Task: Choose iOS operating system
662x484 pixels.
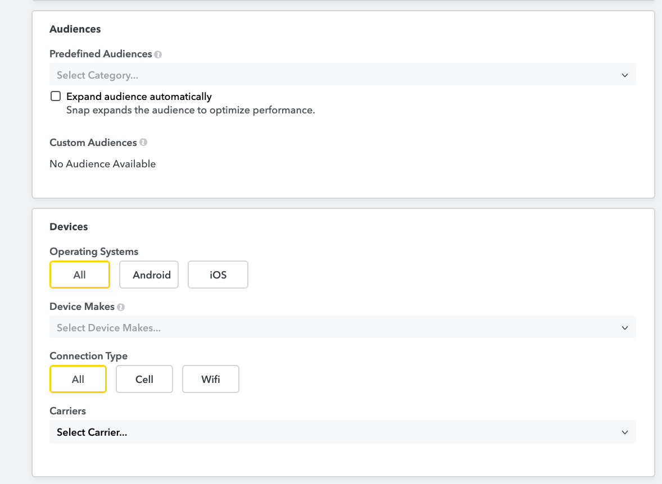Action: click(218, 275)
